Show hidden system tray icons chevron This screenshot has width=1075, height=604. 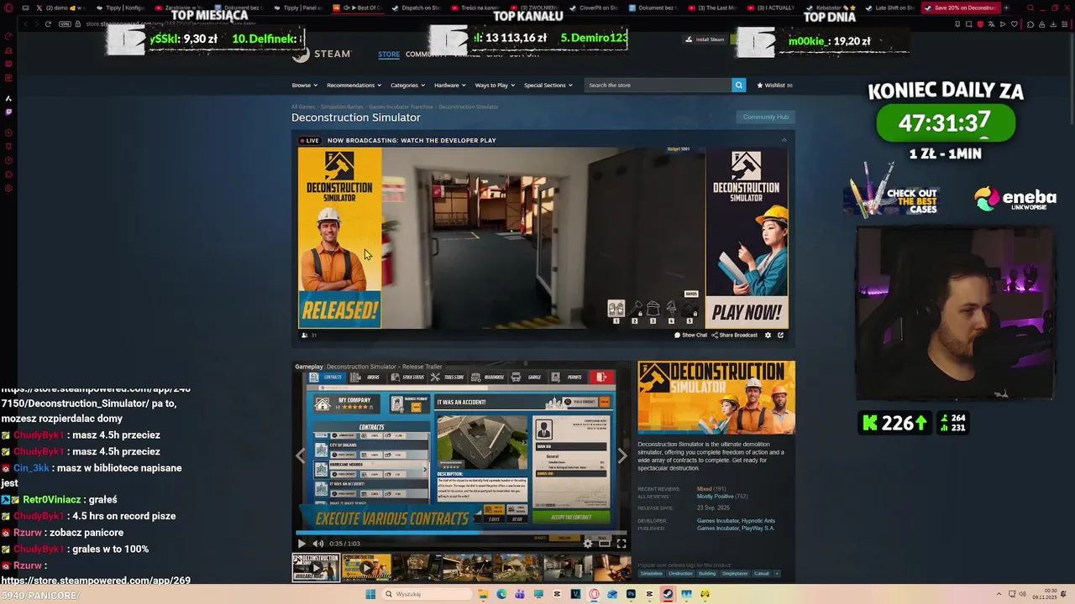pyautogui.click(x=999, y=594)
